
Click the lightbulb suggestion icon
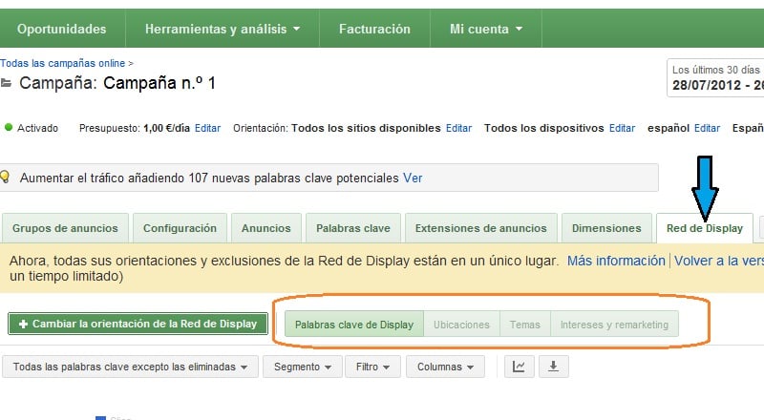5,177
